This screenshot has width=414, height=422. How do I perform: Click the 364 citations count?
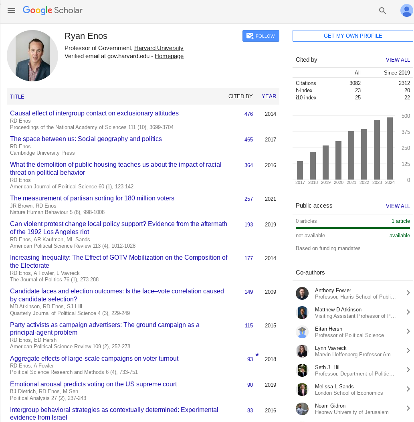(x=248, y=165)
